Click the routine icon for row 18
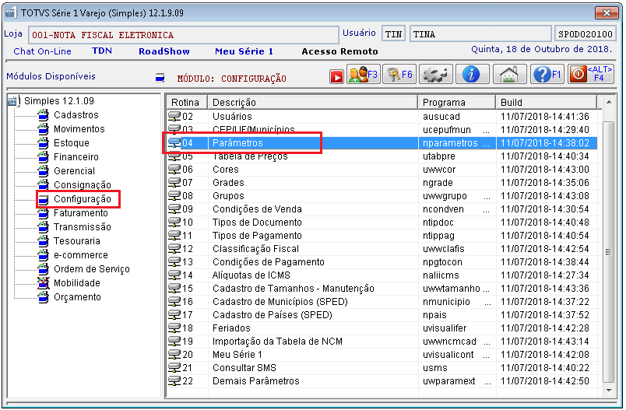Image resolution: width=626 pixels, height=410 pixels. point(174,328)
